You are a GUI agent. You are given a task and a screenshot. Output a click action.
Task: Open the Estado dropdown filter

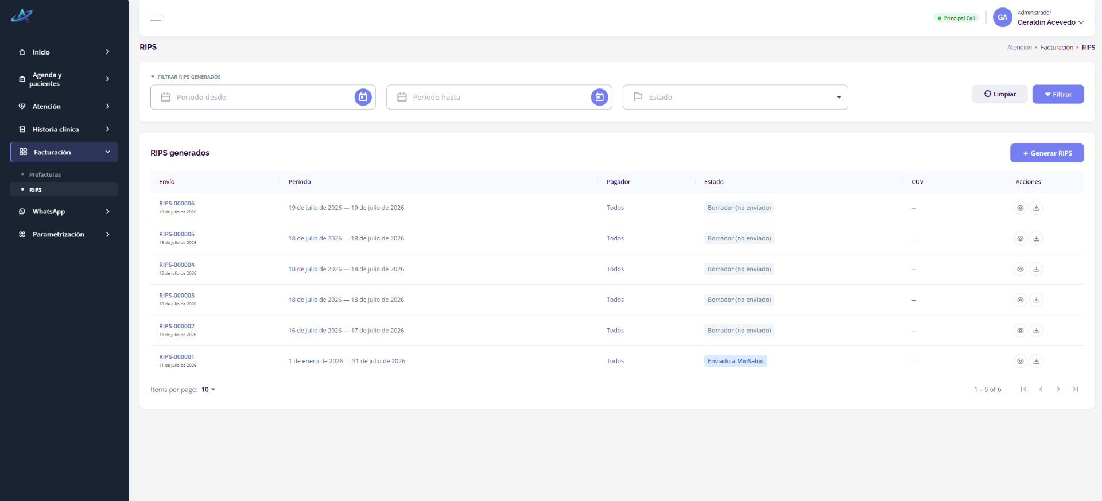coord(735,98)
